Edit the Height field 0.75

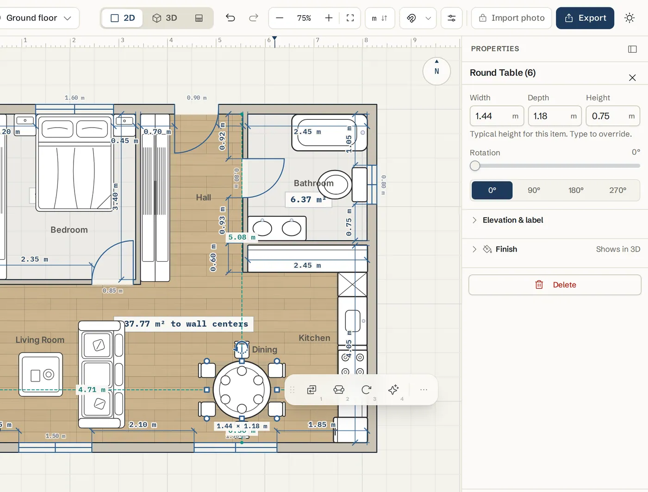point(613,116)
